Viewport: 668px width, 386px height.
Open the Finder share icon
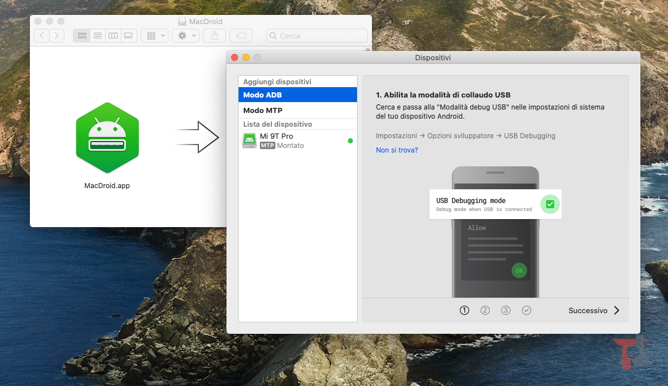point(213,35)
